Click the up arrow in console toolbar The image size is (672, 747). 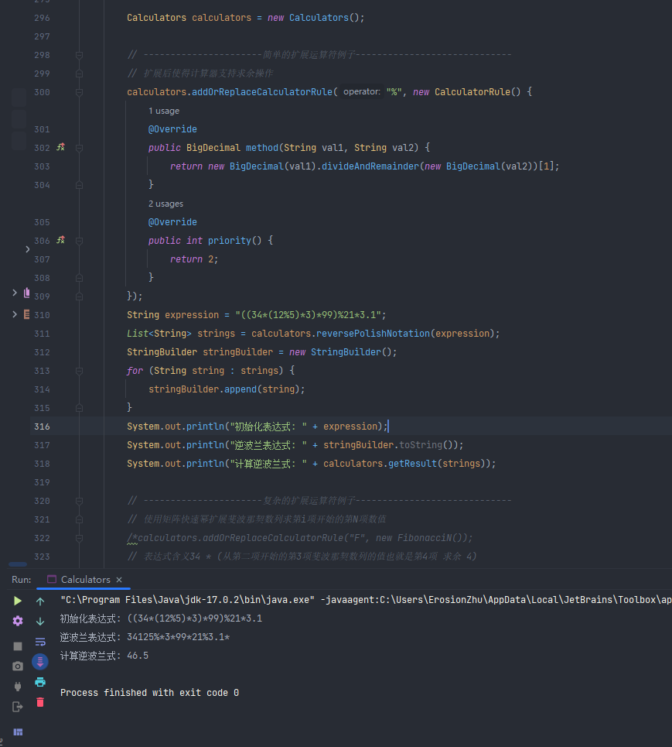click(40, 601)
